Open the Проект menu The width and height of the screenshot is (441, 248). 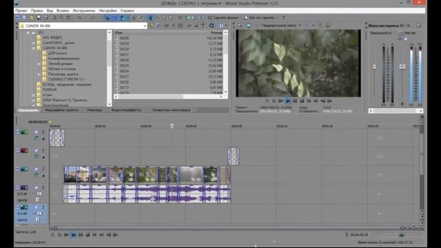21,10
